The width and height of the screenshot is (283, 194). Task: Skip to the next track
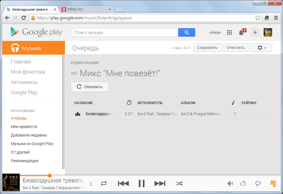click(x=160, y=183)
